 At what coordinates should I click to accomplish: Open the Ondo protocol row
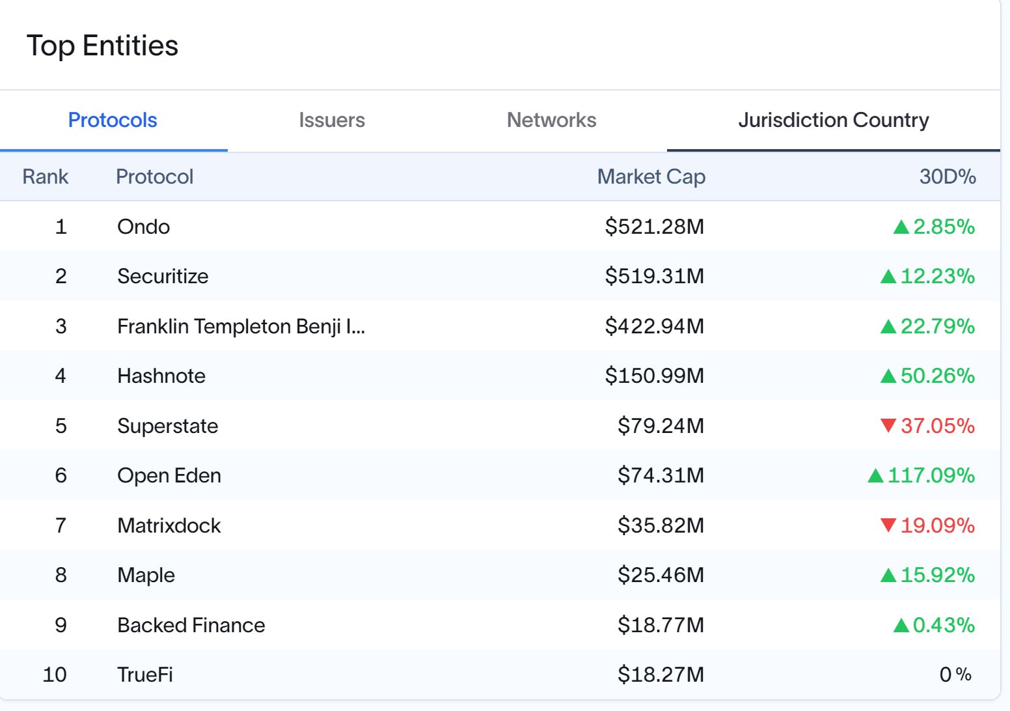(x=500, y=227)
